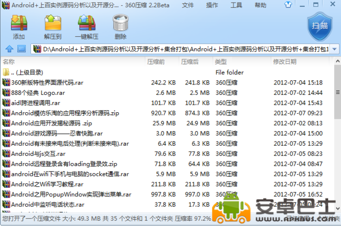341x226 pixels.
Task: Click the archive icon in the address bar
Action: (37, 49)
